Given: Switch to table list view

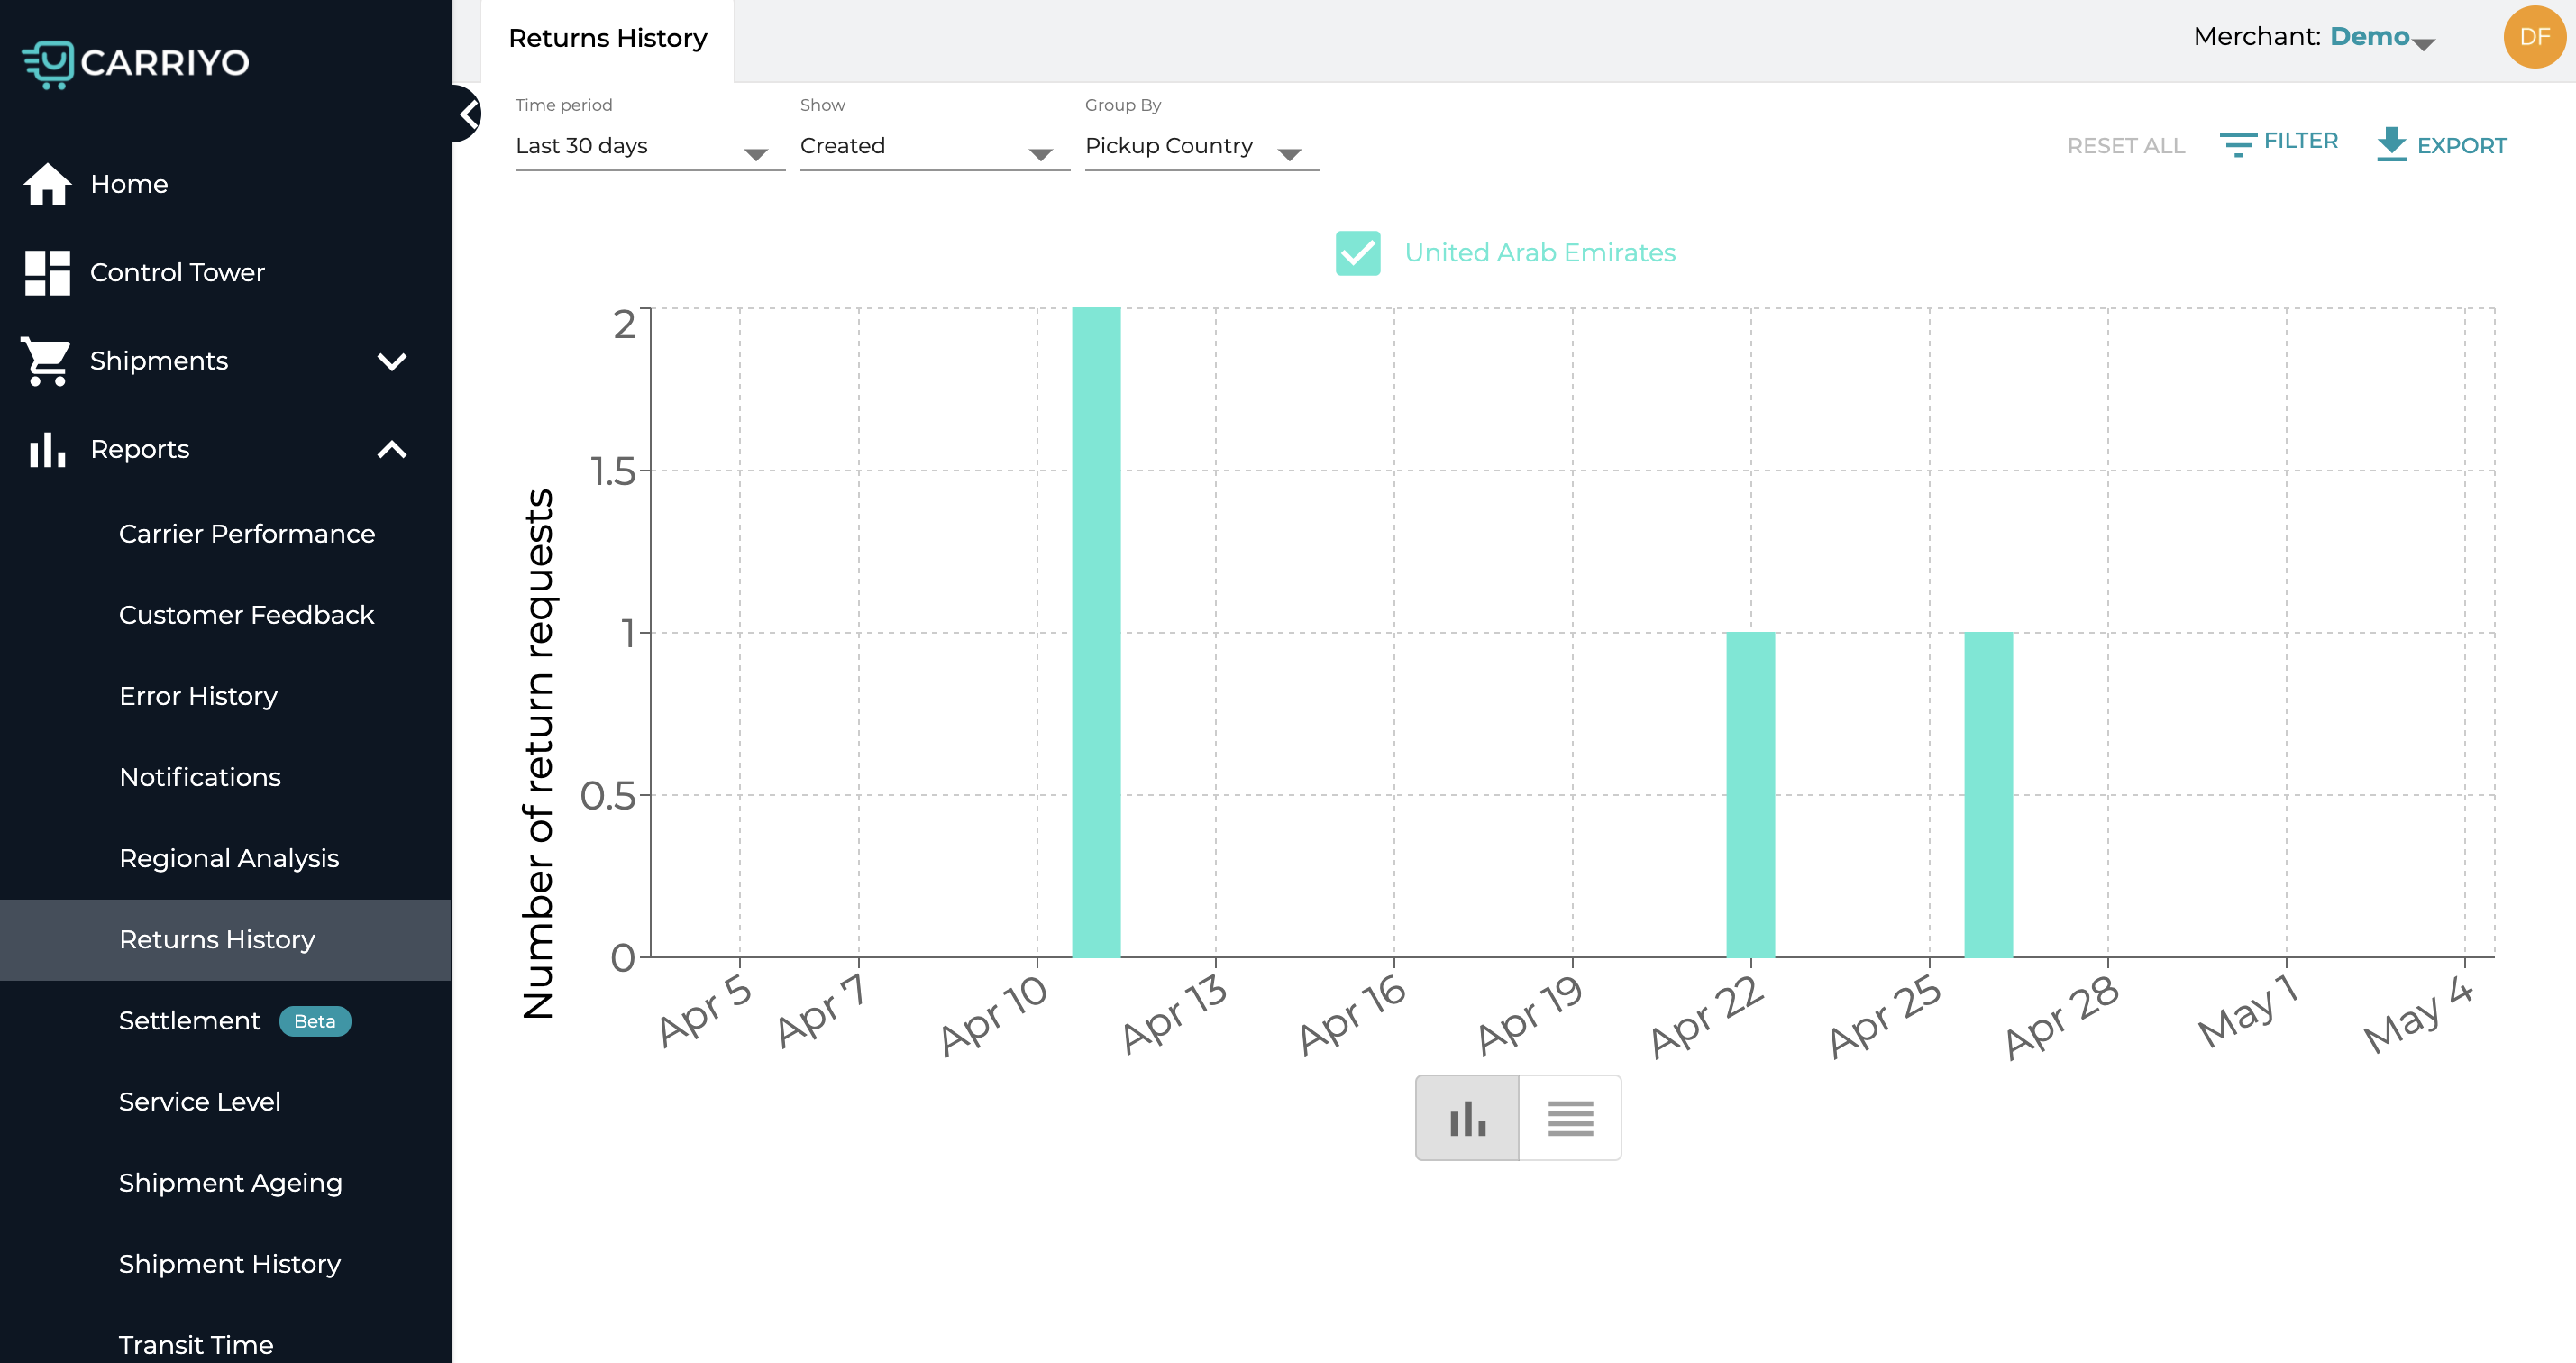Looking at the screenshot, I should point(1570,1118).
